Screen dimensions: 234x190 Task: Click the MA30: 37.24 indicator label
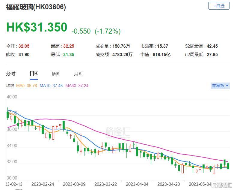(x=77, y=86)
